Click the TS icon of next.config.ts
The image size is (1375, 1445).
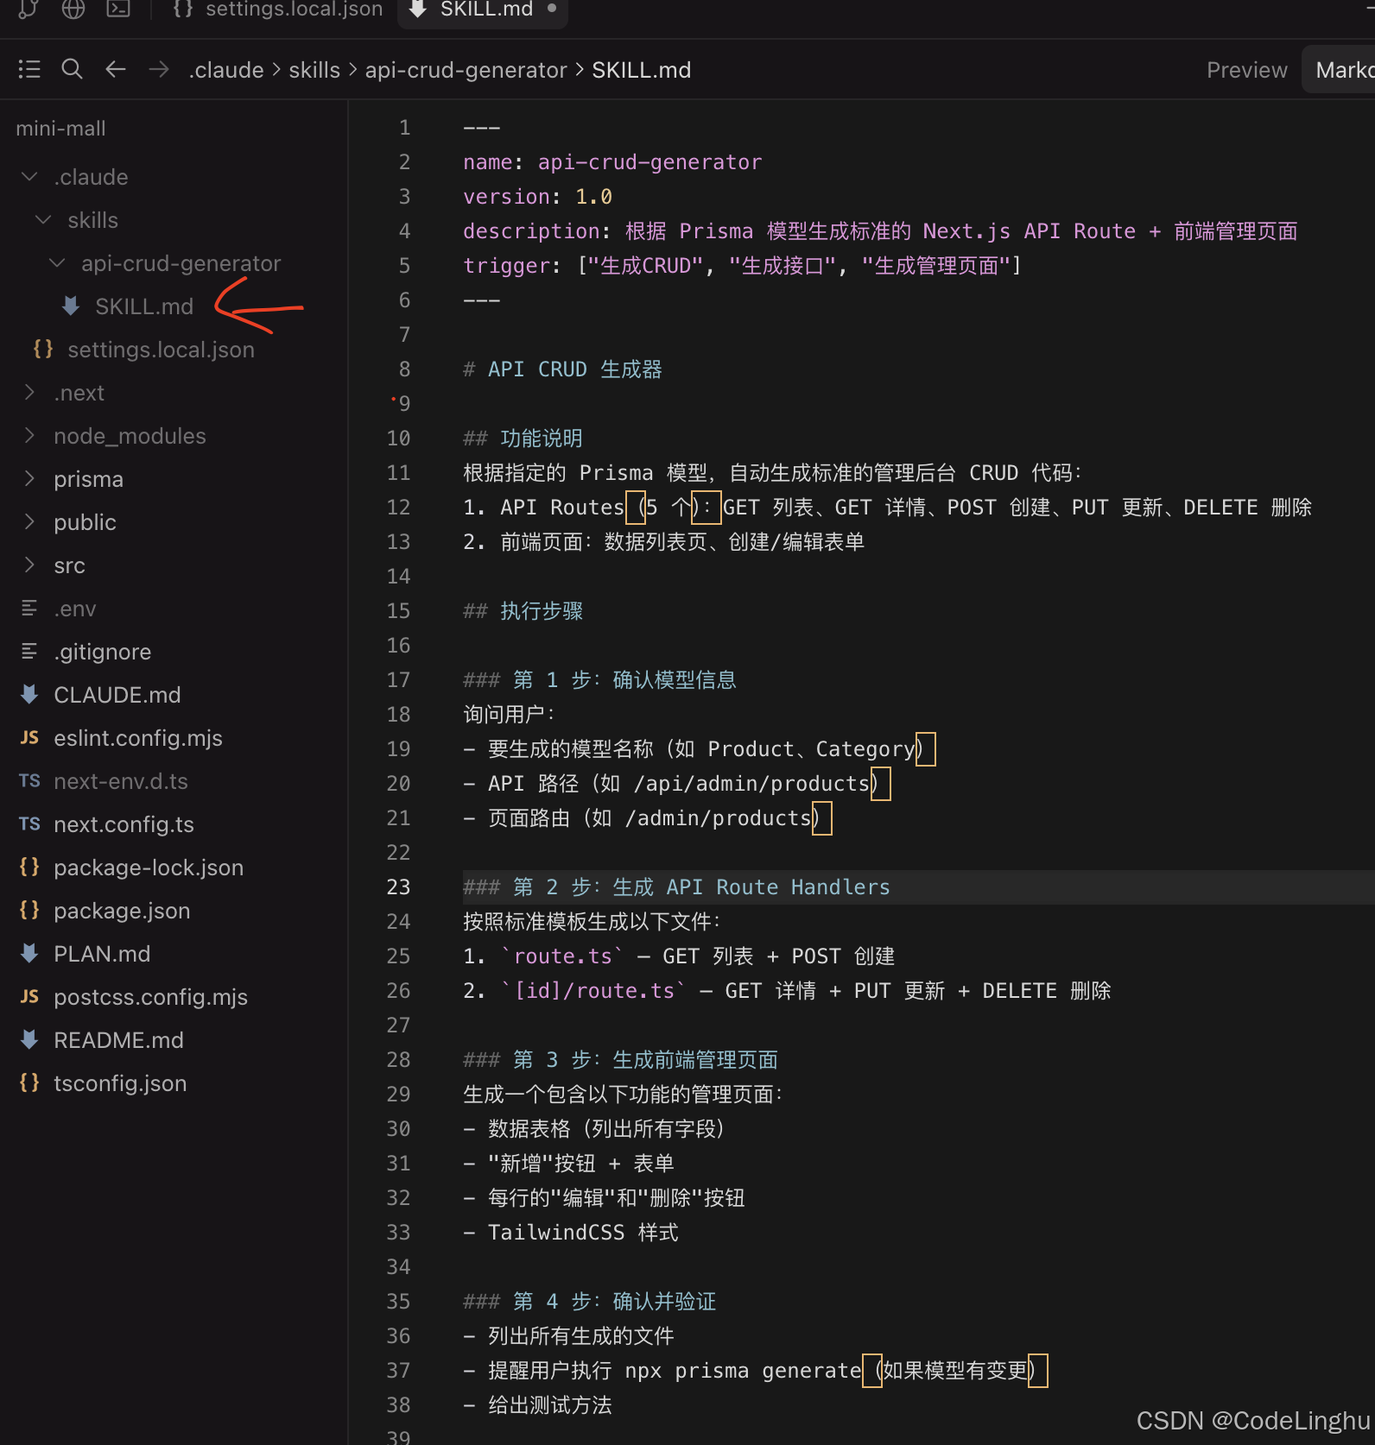(29, 823)
